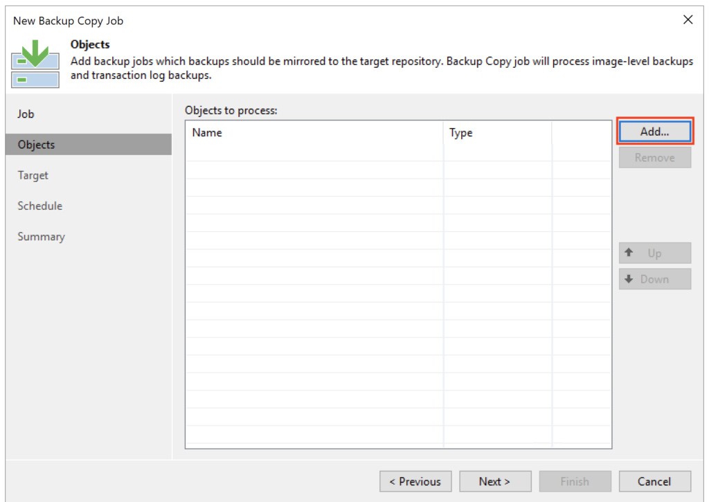Click the Add... button

coord(654,132)
